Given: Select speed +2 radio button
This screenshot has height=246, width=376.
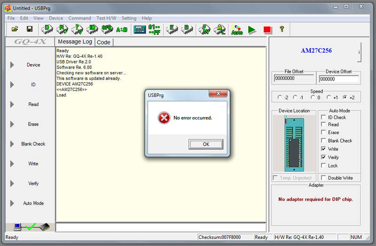Looking at the screenshot, I should pos(345,97).
